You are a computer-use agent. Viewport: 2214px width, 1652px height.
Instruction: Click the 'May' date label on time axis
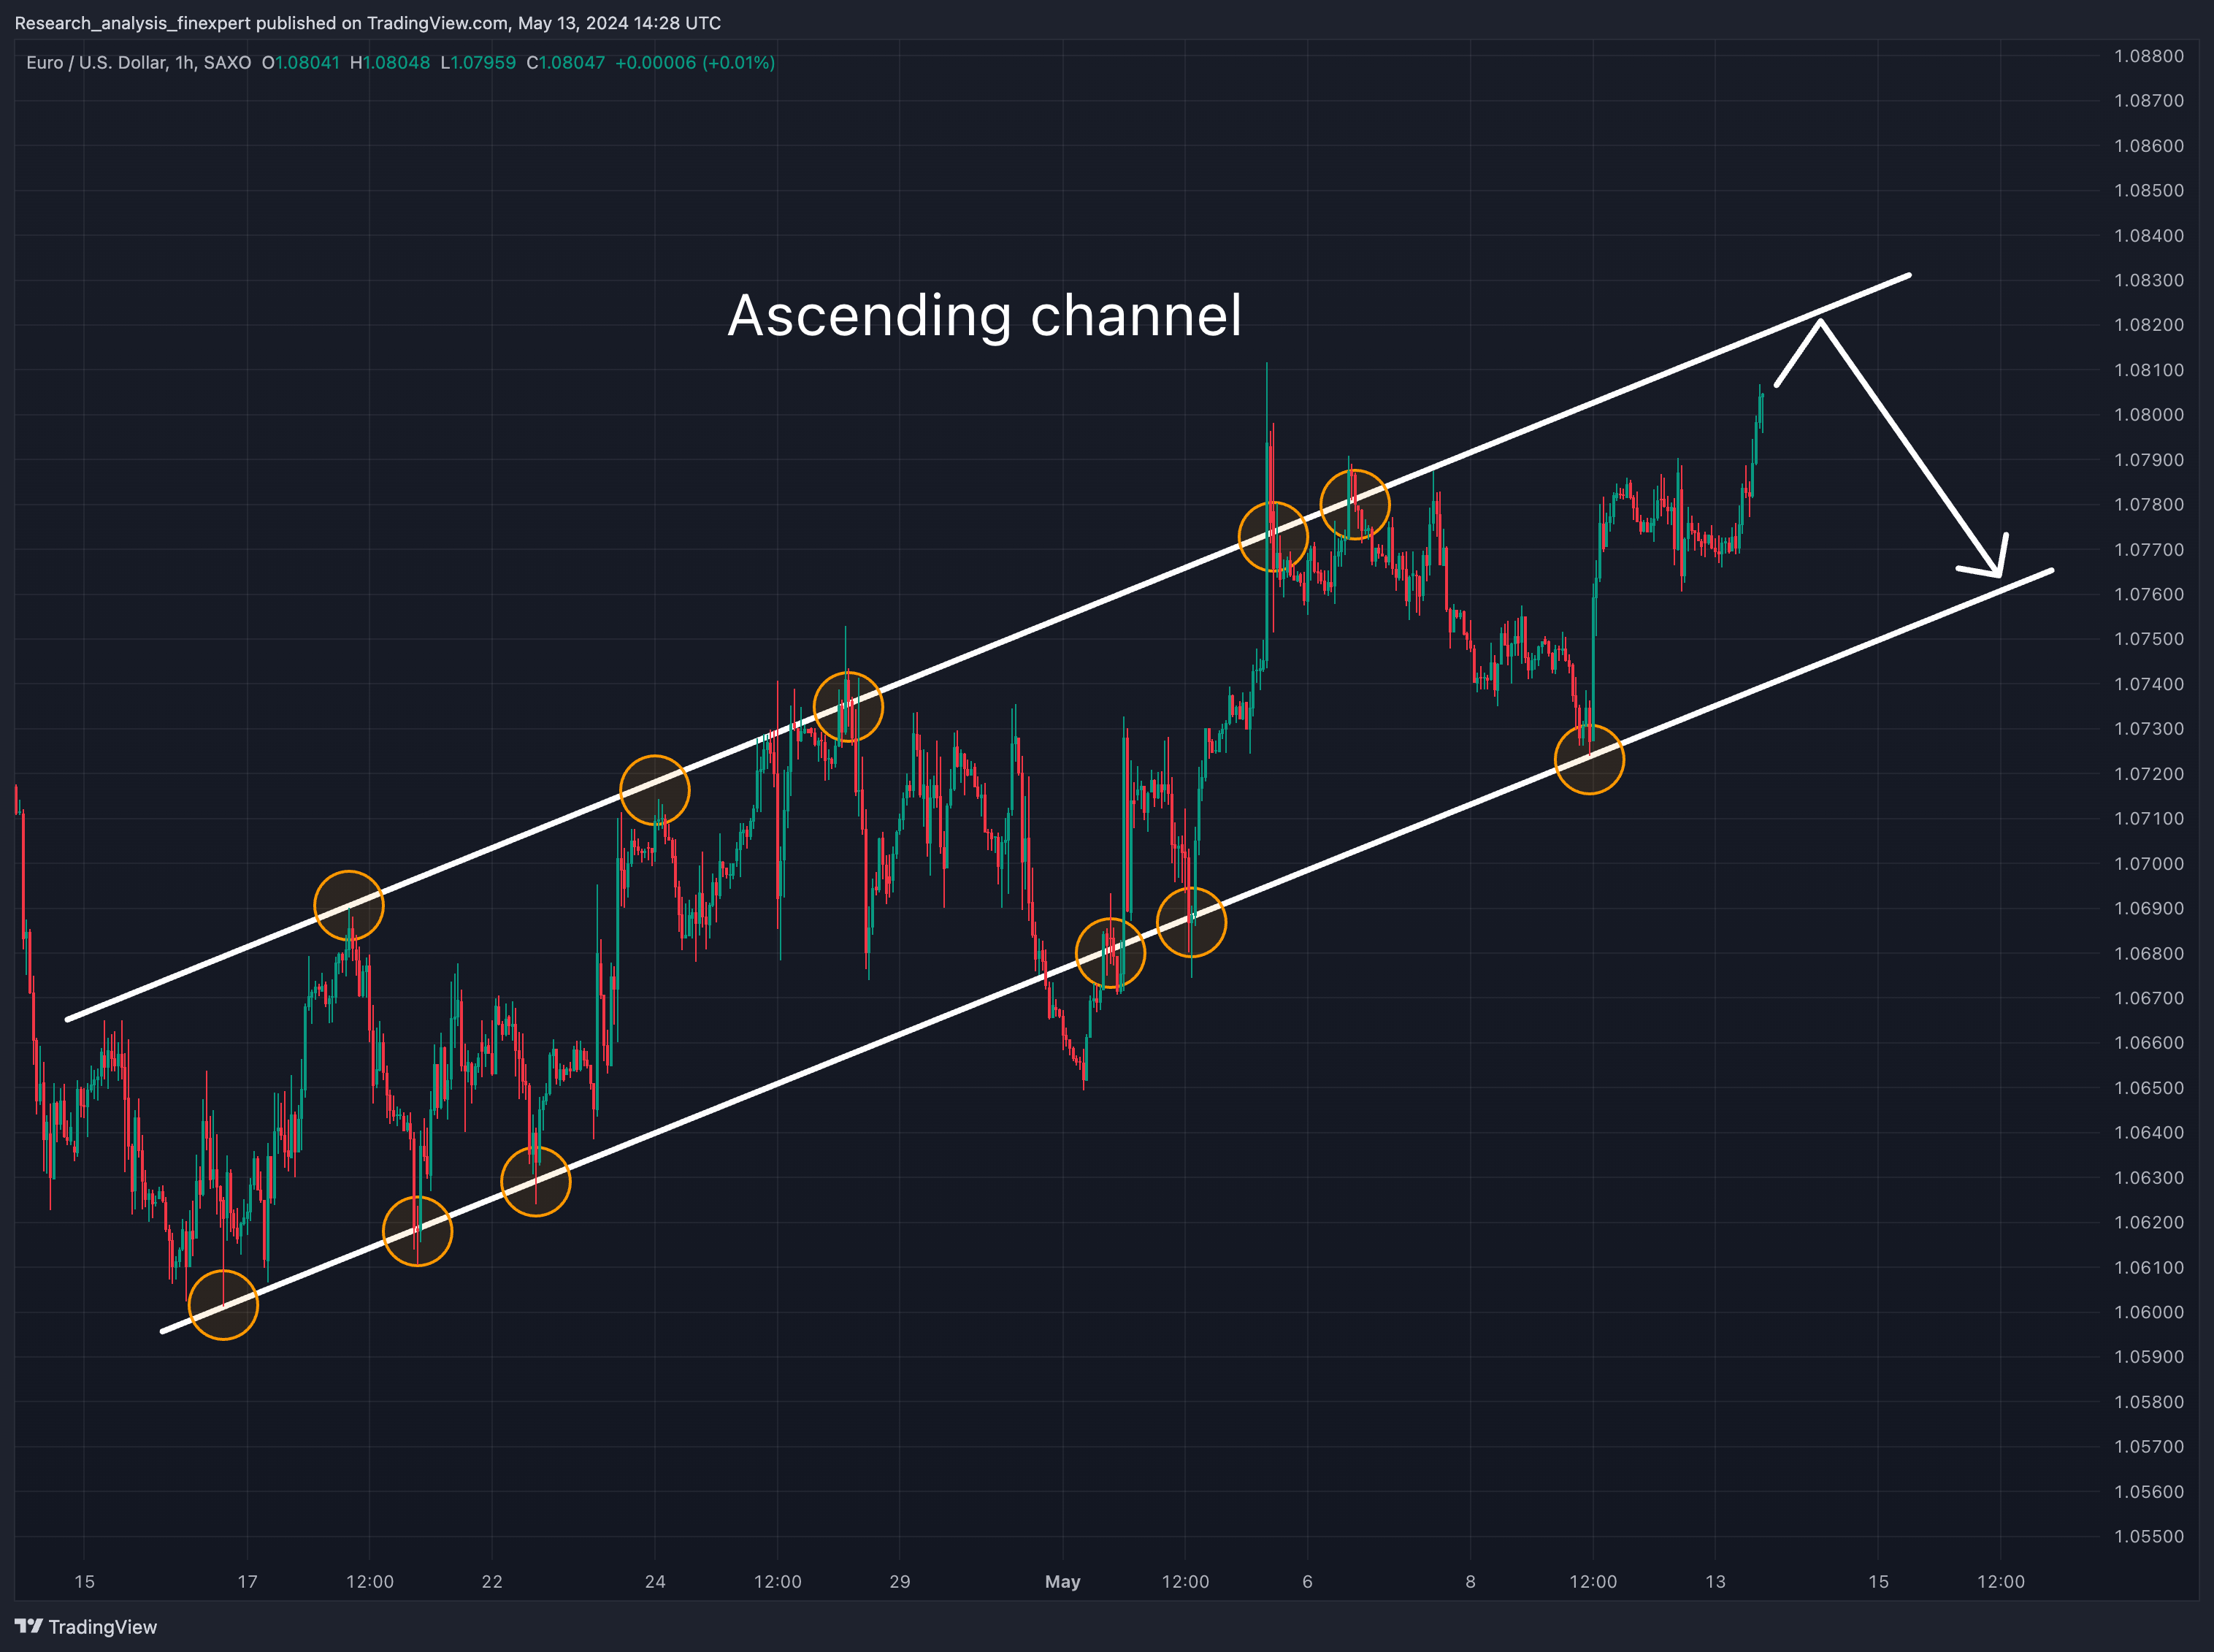coord(1062,1582)
